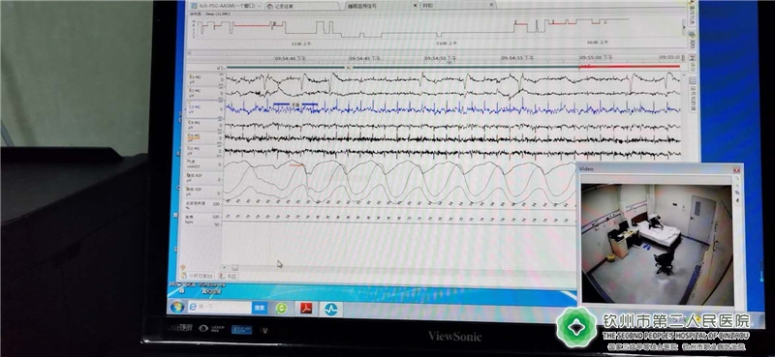Click the blue scored event bar on C3 trace
Screen dimensions: 775x357
pyautogui.click(x=282, y=104)
